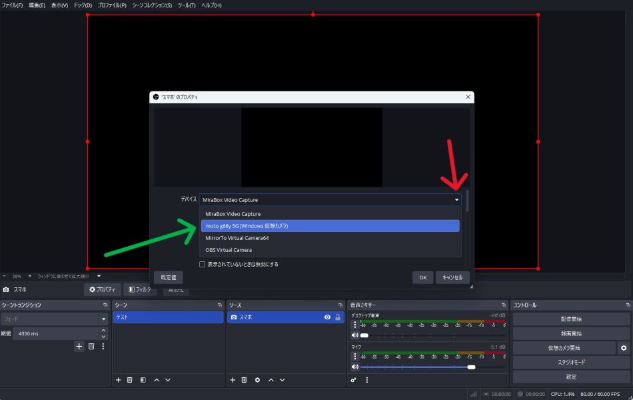Add a new scene with plus icon

pos(119,380)
